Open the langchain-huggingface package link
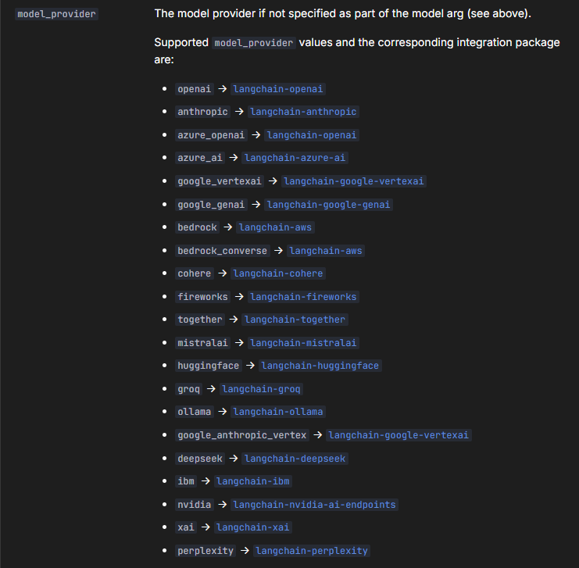The height and width of the screenshot is (568, 579). click(320, 366)
